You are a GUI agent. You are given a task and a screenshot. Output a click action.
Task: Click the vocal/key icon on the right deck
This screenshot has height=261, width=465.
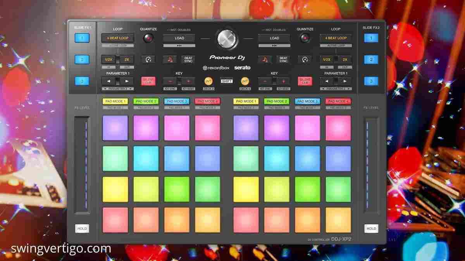coord(265,59)
